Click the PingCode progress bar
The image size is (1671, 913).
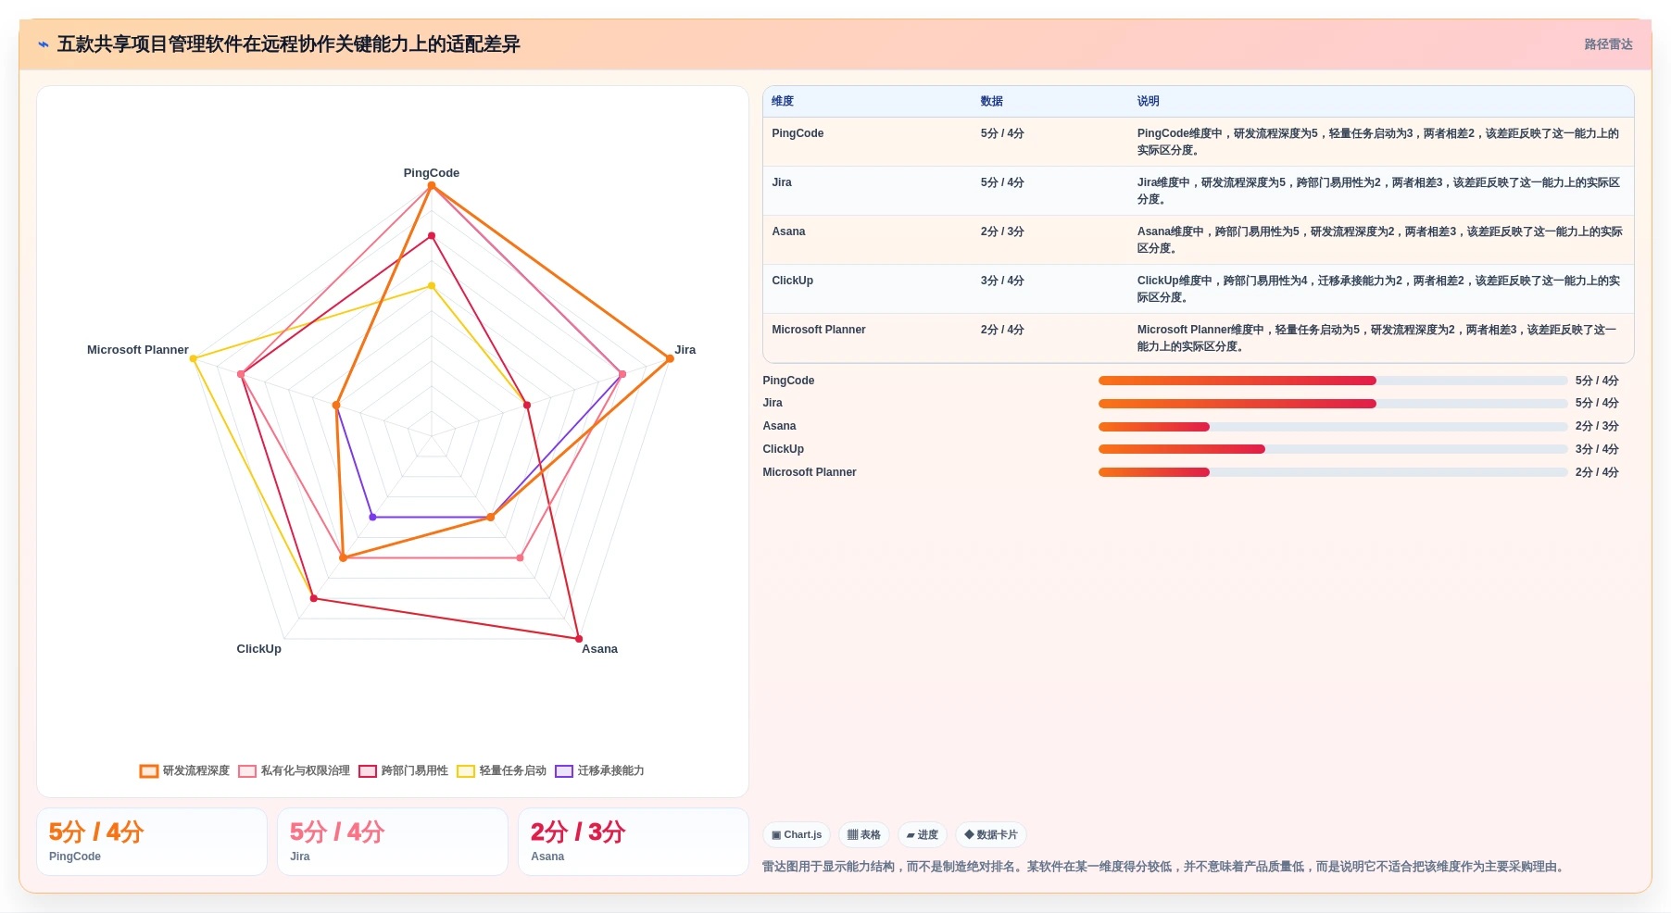click(x=1333, y=381)
